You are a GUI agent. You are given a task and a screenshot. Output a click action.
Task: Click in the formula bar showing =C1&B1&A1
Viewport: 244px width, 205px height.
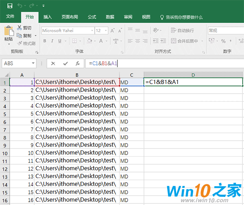click(x=163, y=63)
